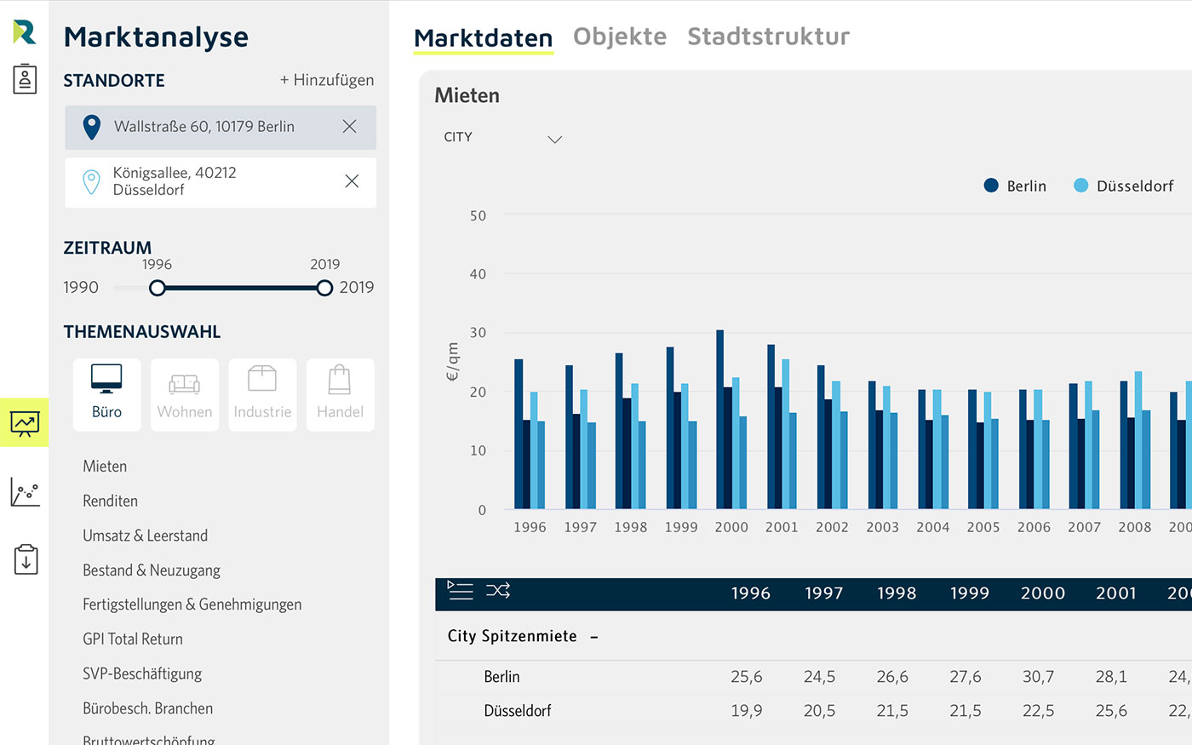1192x745 pixels.
Task: Click the Düsseldorf value 25,6
Action: (x=1111, y=711)
